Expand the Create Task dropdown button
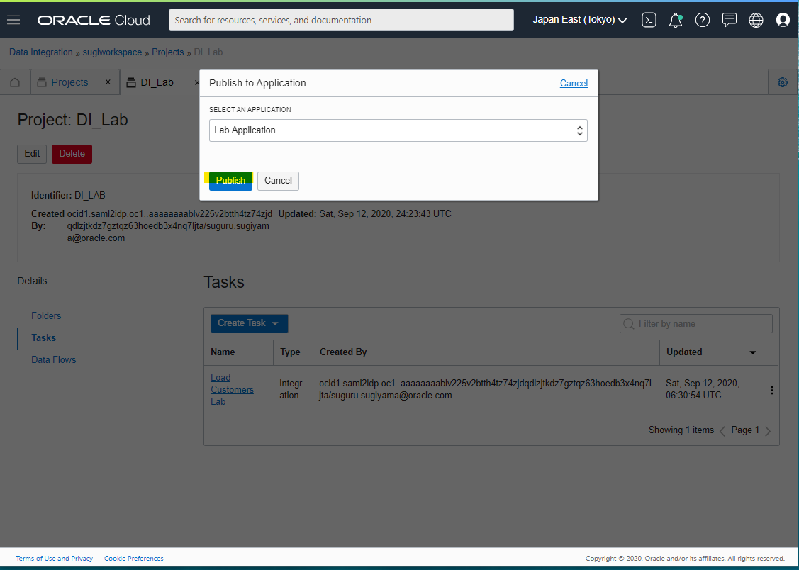The width and height of the screenshot is (799, 570). [x=249, y=323]
